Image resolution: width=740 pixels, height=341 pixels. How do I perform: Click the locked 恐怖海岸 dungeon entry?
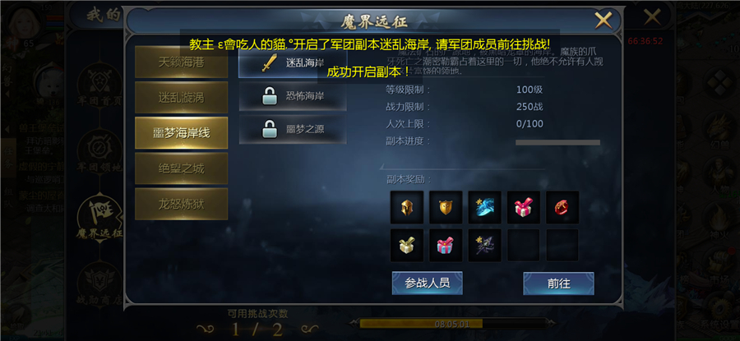(x=293, y=96)
